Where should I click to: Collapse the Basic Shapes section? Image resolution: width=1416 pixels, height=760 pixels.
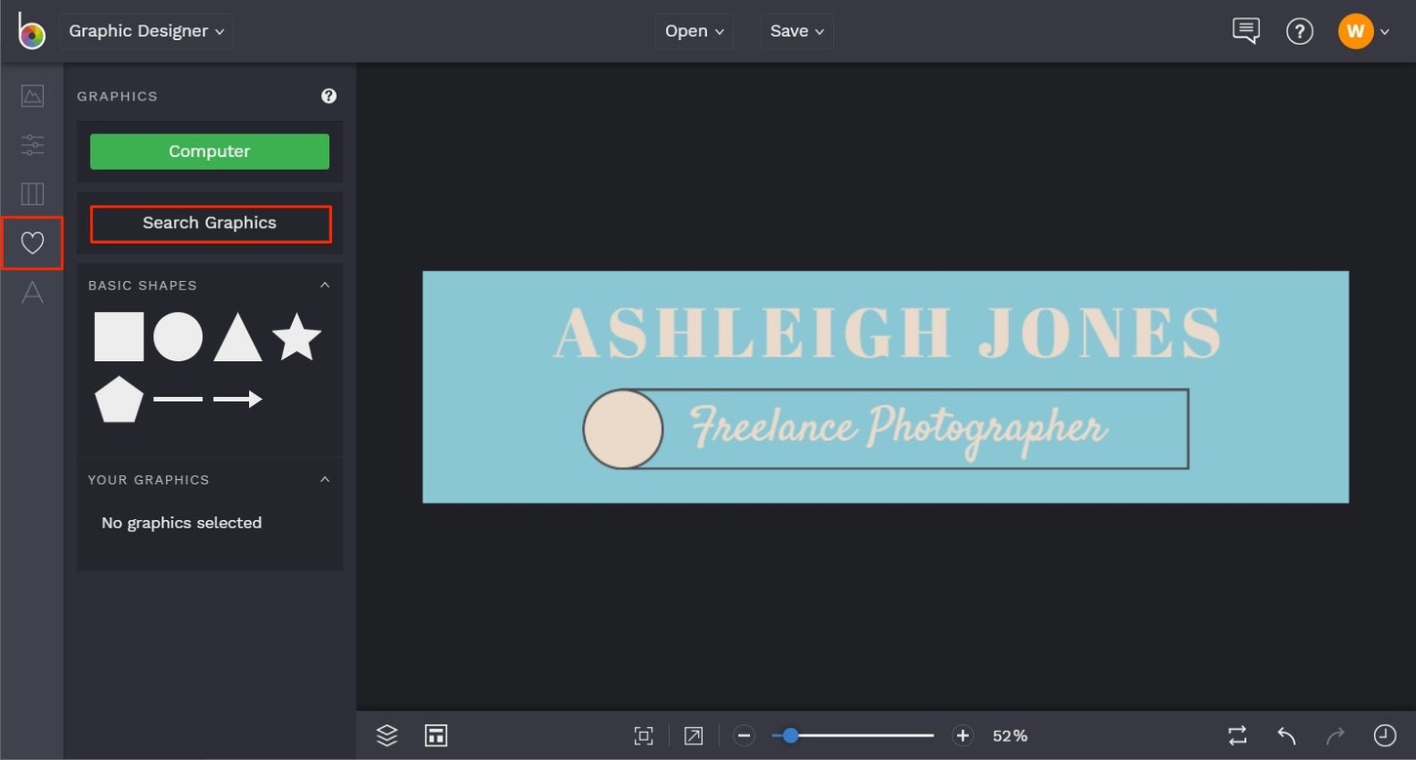pyautogui.click(x=325, y=284)
